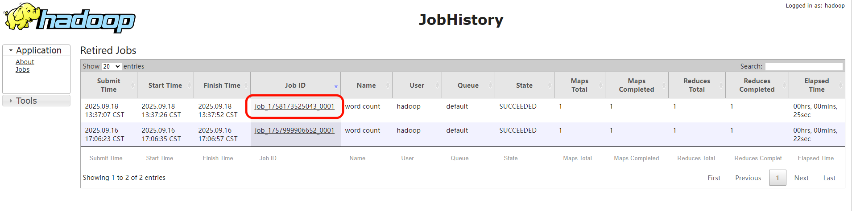
Task: Sort by Finish Time column header
Action: pos(222,85)
